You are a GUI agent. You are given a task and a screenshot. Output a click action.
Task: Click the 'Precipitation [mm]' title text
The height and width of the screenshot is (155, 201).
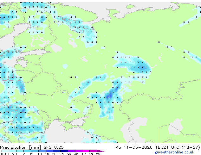pyautogui.click(x=21, y=147)
